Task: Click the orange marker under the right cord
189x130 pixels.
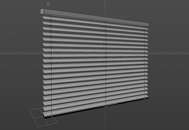Action: tap(145, 99)
